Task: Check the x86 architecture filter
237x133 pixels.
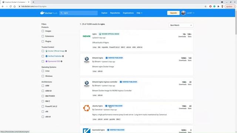Action: [43, 112]
